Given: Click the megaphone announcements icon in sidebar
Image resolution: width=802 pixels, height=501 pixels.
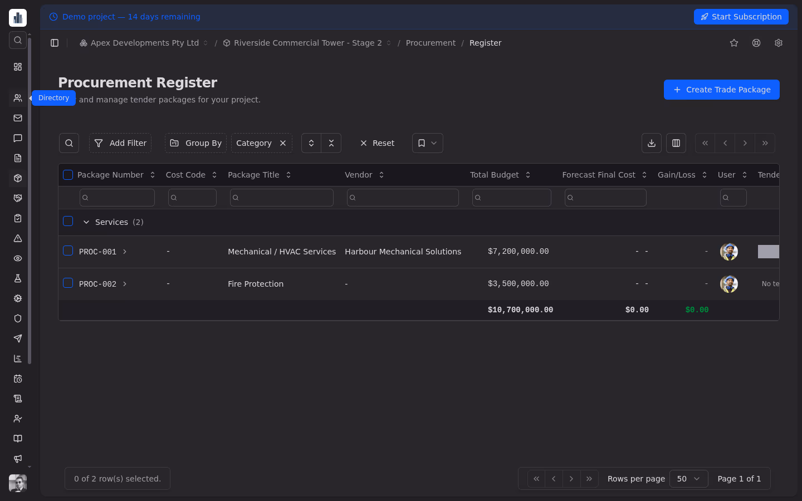Looking at the screenshot, I should pyautogui.click(x=17, y=459).
